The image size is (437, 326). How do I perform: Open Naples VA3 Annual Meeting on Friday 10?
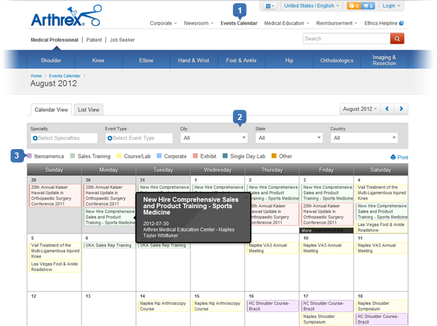point(327,248)
